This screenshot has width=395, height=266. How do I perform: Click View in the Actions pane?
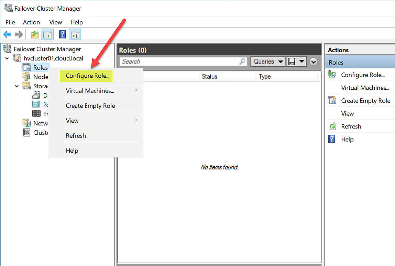(348, 114)
